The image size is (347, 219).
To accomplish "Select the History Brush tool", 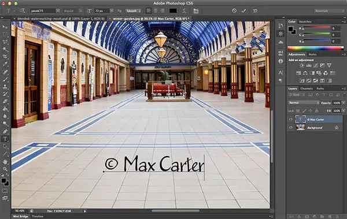I will tap(5, 94).
